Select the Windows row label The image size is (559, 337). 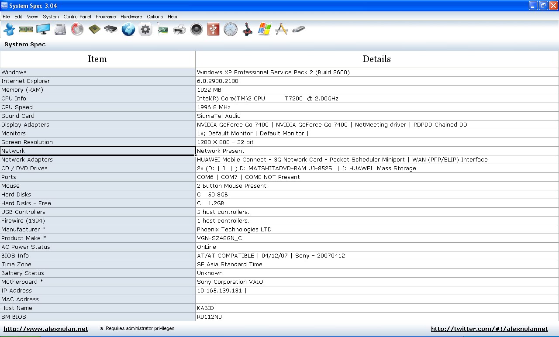14,72
